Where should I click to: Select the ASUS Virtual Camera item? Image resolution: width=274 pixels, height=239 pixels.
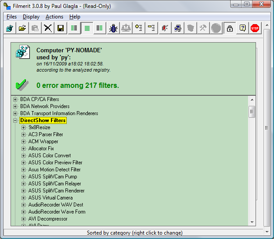click(50, 198)
